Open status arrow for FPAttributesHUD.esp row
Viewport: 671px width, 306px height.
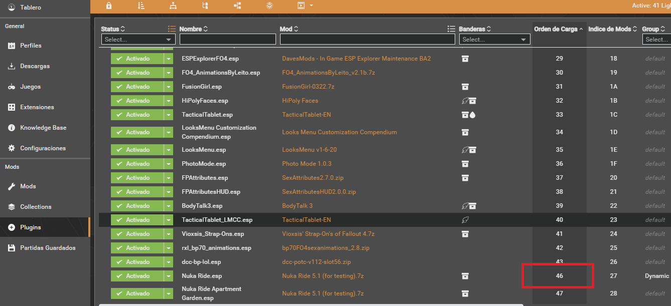168,192
